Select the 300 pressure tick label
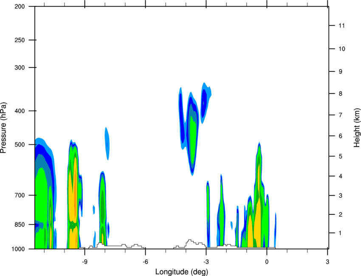The height and width of the screenshot is (276, 361). tap(20, 68)
